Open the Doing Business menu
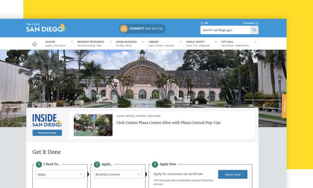 coord(130,44)
